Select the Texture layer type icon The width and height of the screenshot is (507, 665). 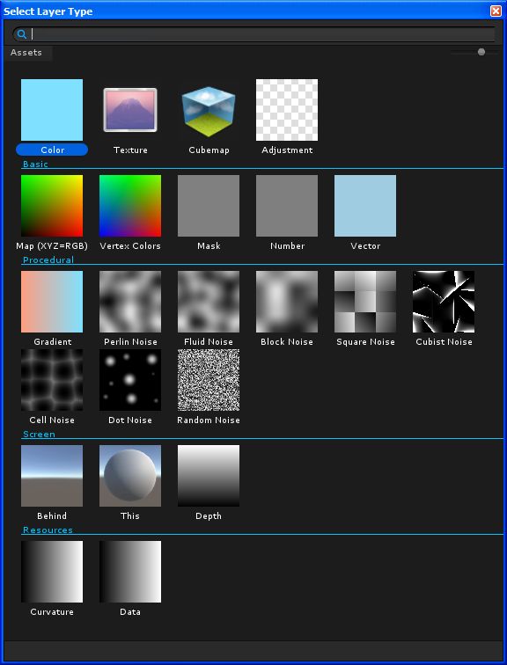(x=130, y=110)
